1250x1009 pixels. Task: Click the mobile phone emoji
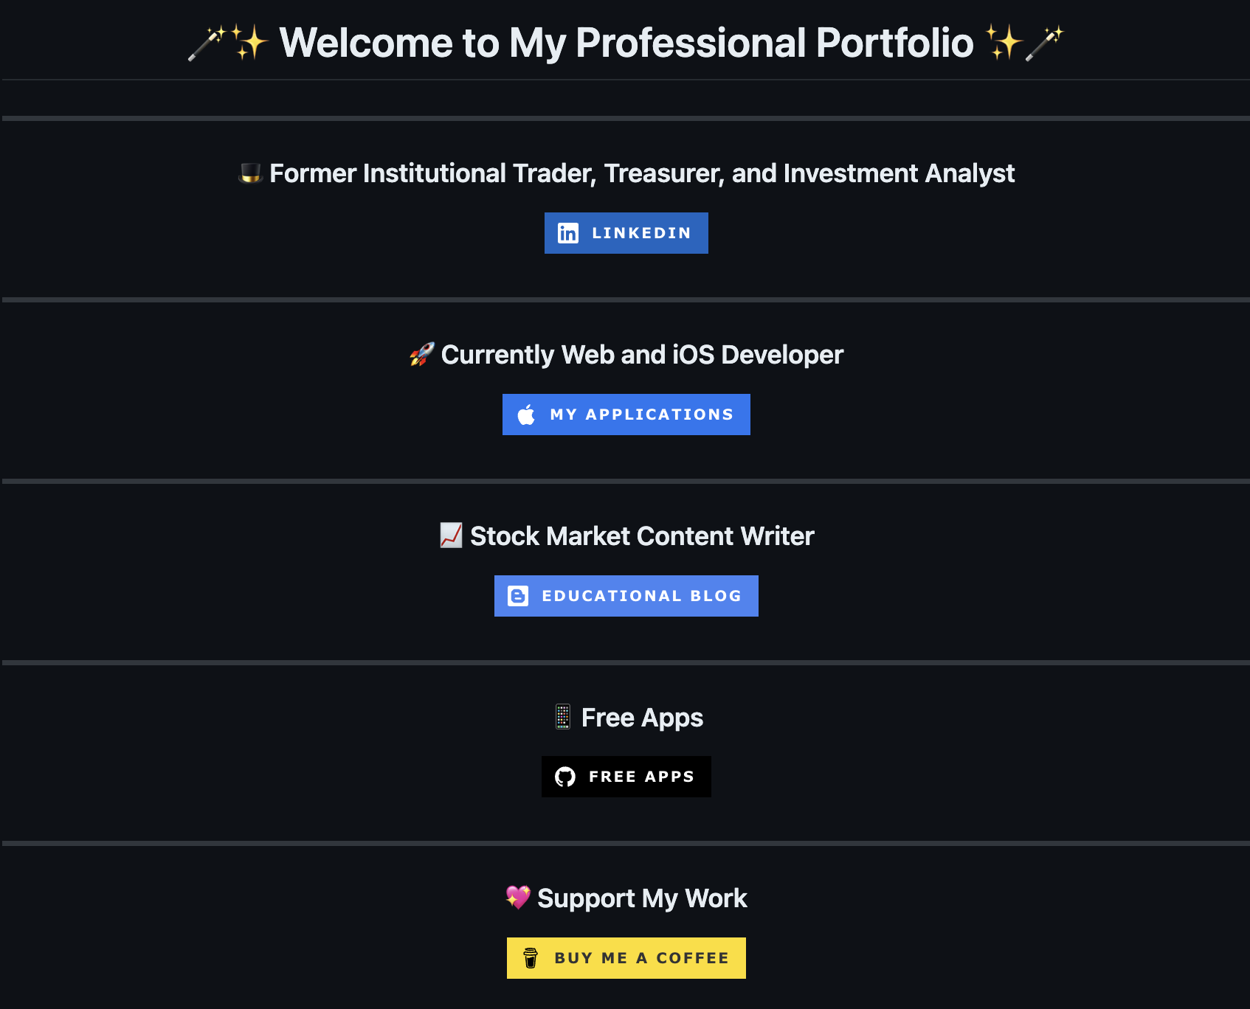tap(563, 717)
